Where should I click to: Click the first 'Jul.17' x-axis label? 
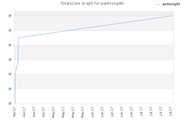(141, 111)
